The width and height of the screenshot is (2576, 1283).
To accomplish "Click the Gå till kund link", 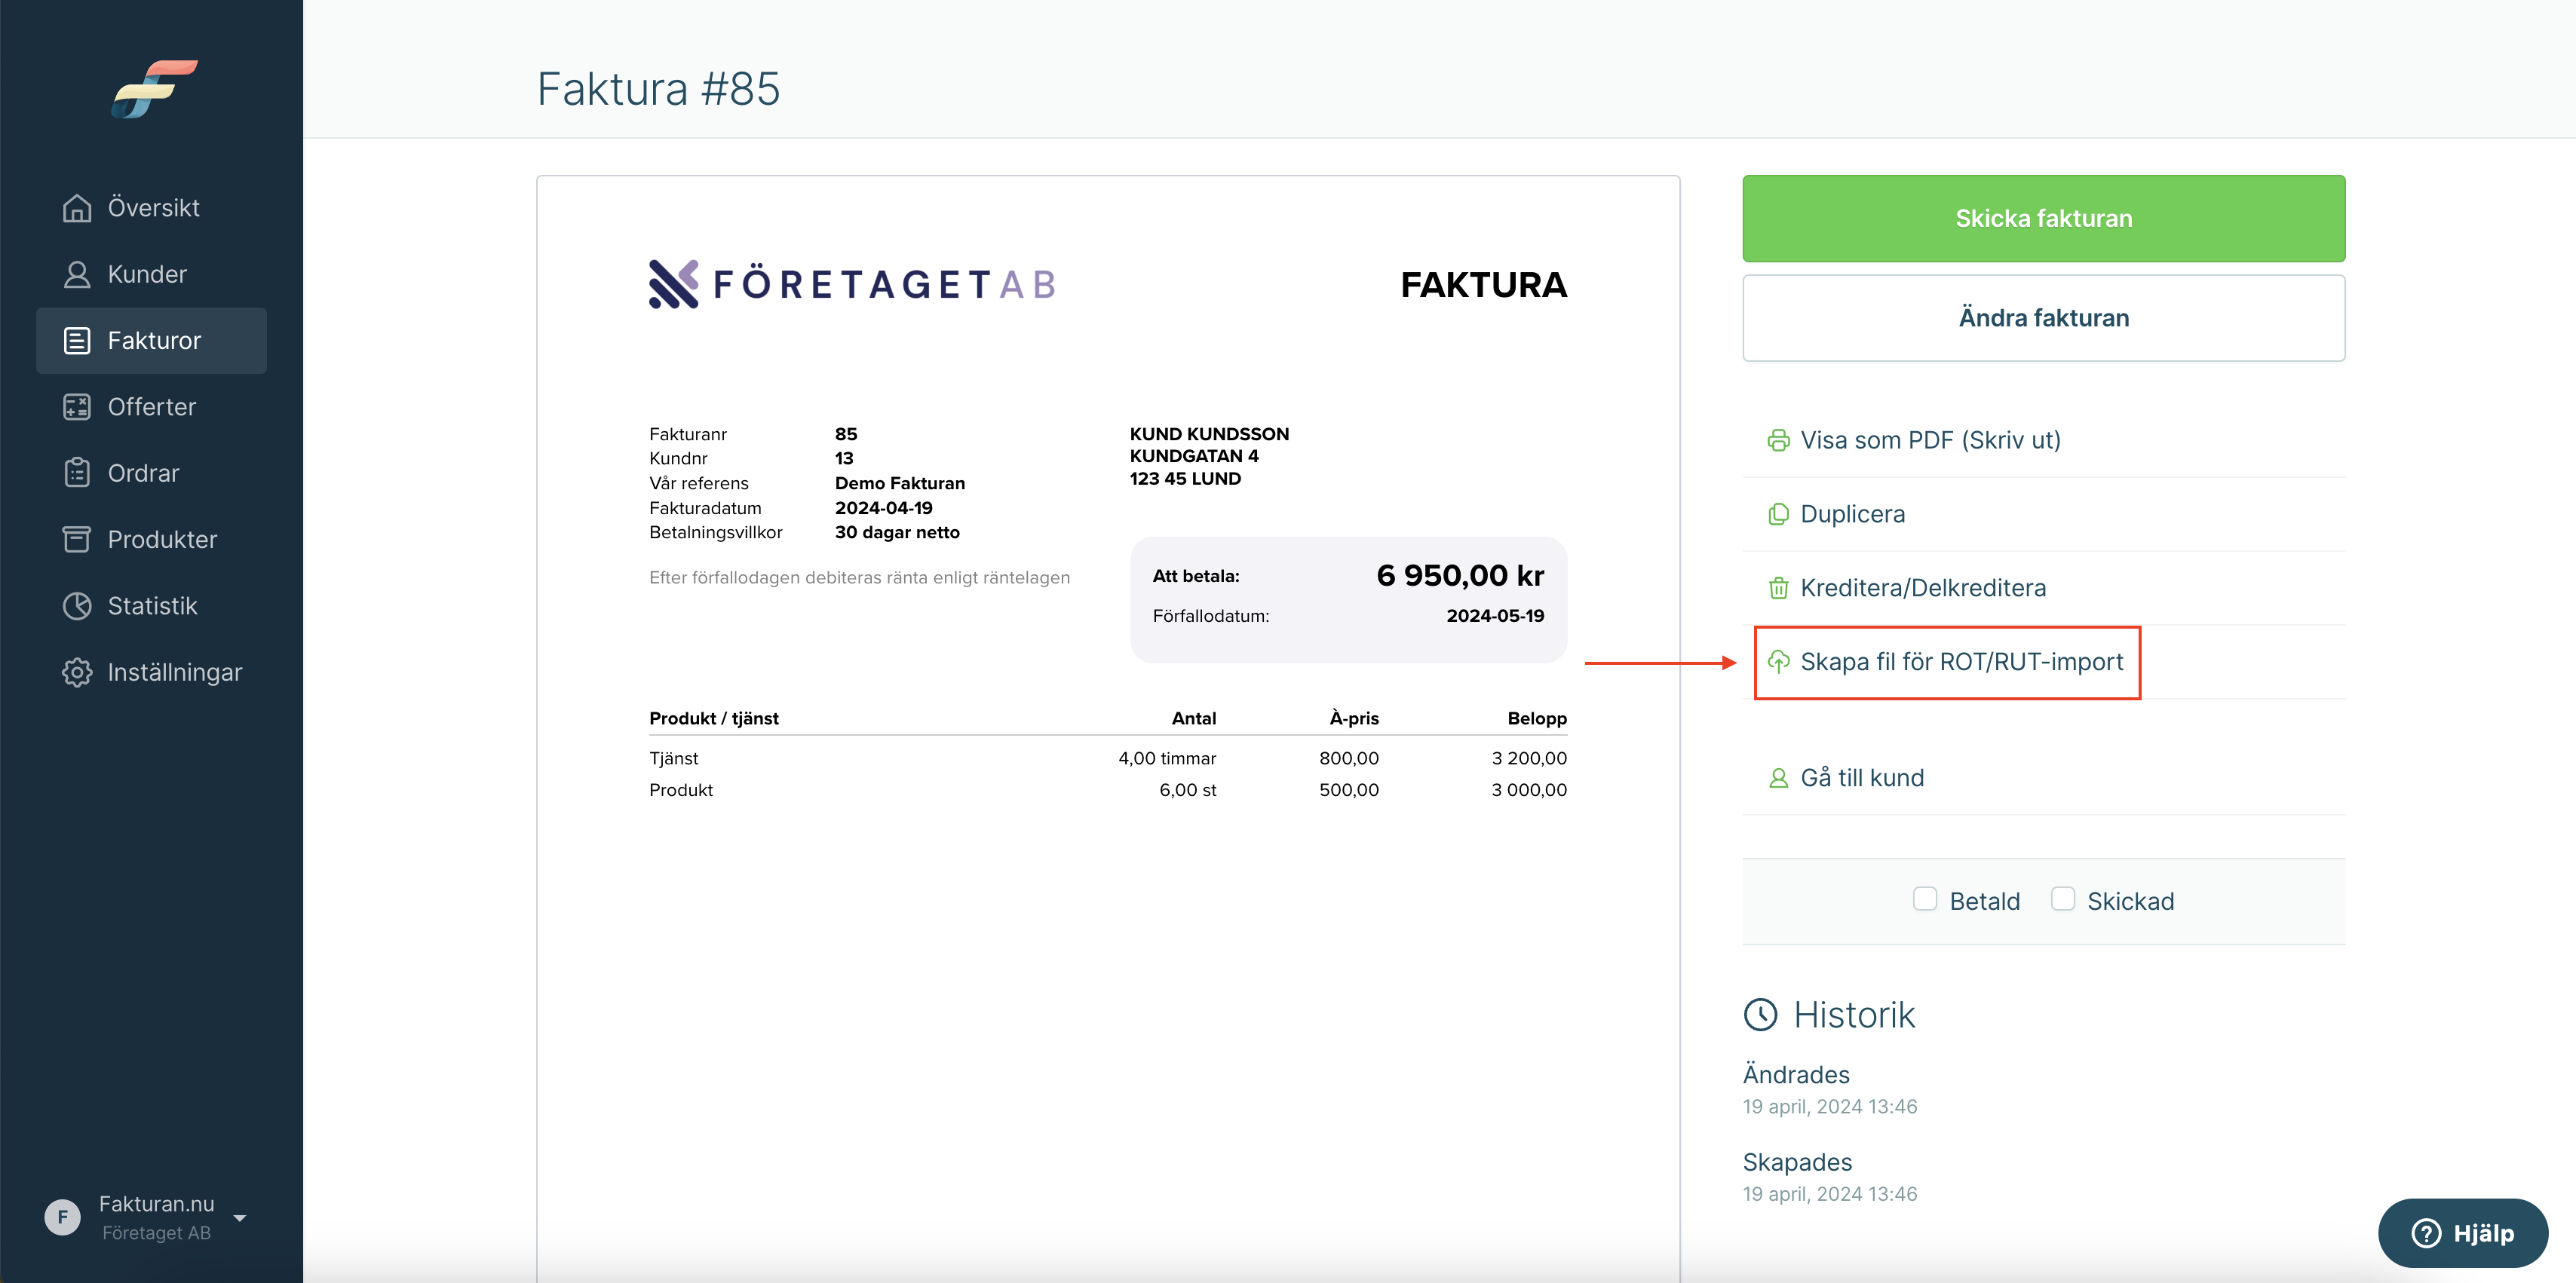I will coord(1861,778).
